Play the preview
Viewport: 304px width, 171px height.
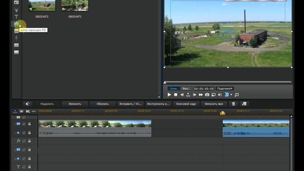point(169,95)
